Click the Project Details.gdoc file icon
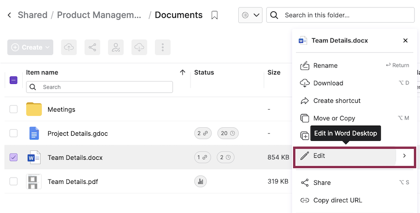 [x=34, y=133]
